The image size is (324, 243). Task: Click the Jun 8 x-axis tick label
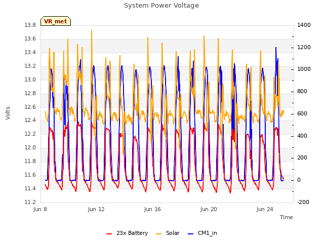(40, 209)
